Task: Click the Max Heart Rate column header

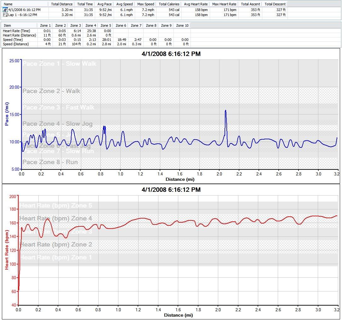Action: pos(224,4)
